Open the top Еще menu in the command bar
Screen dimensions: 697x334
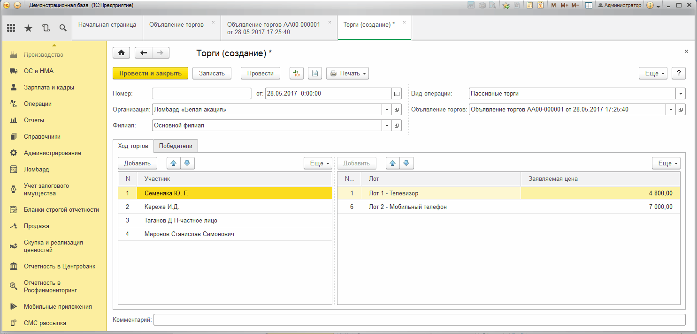pos(653,73)
